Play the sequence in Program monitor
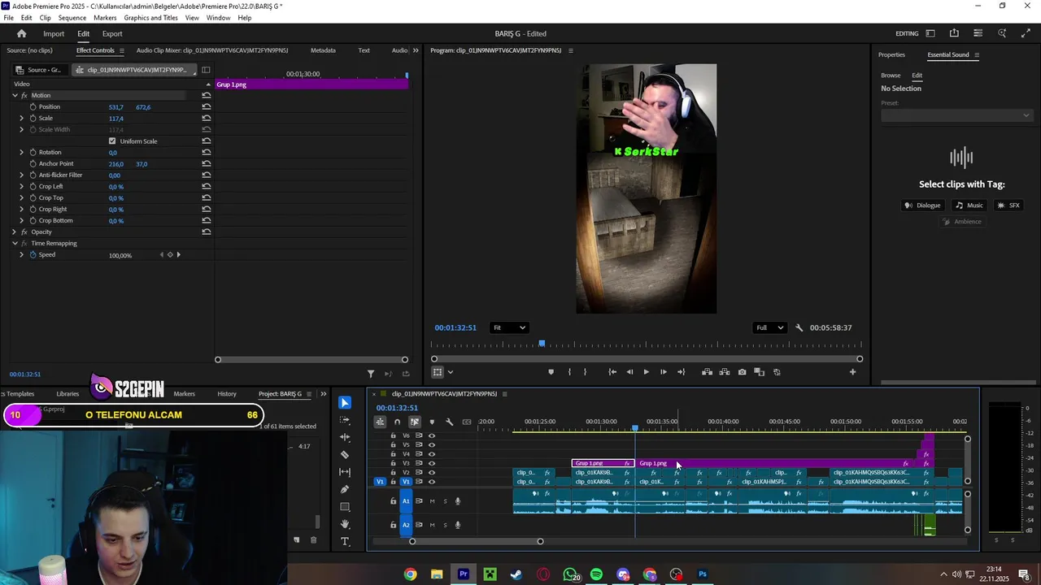1041x585 pixels. coord(647,372)
